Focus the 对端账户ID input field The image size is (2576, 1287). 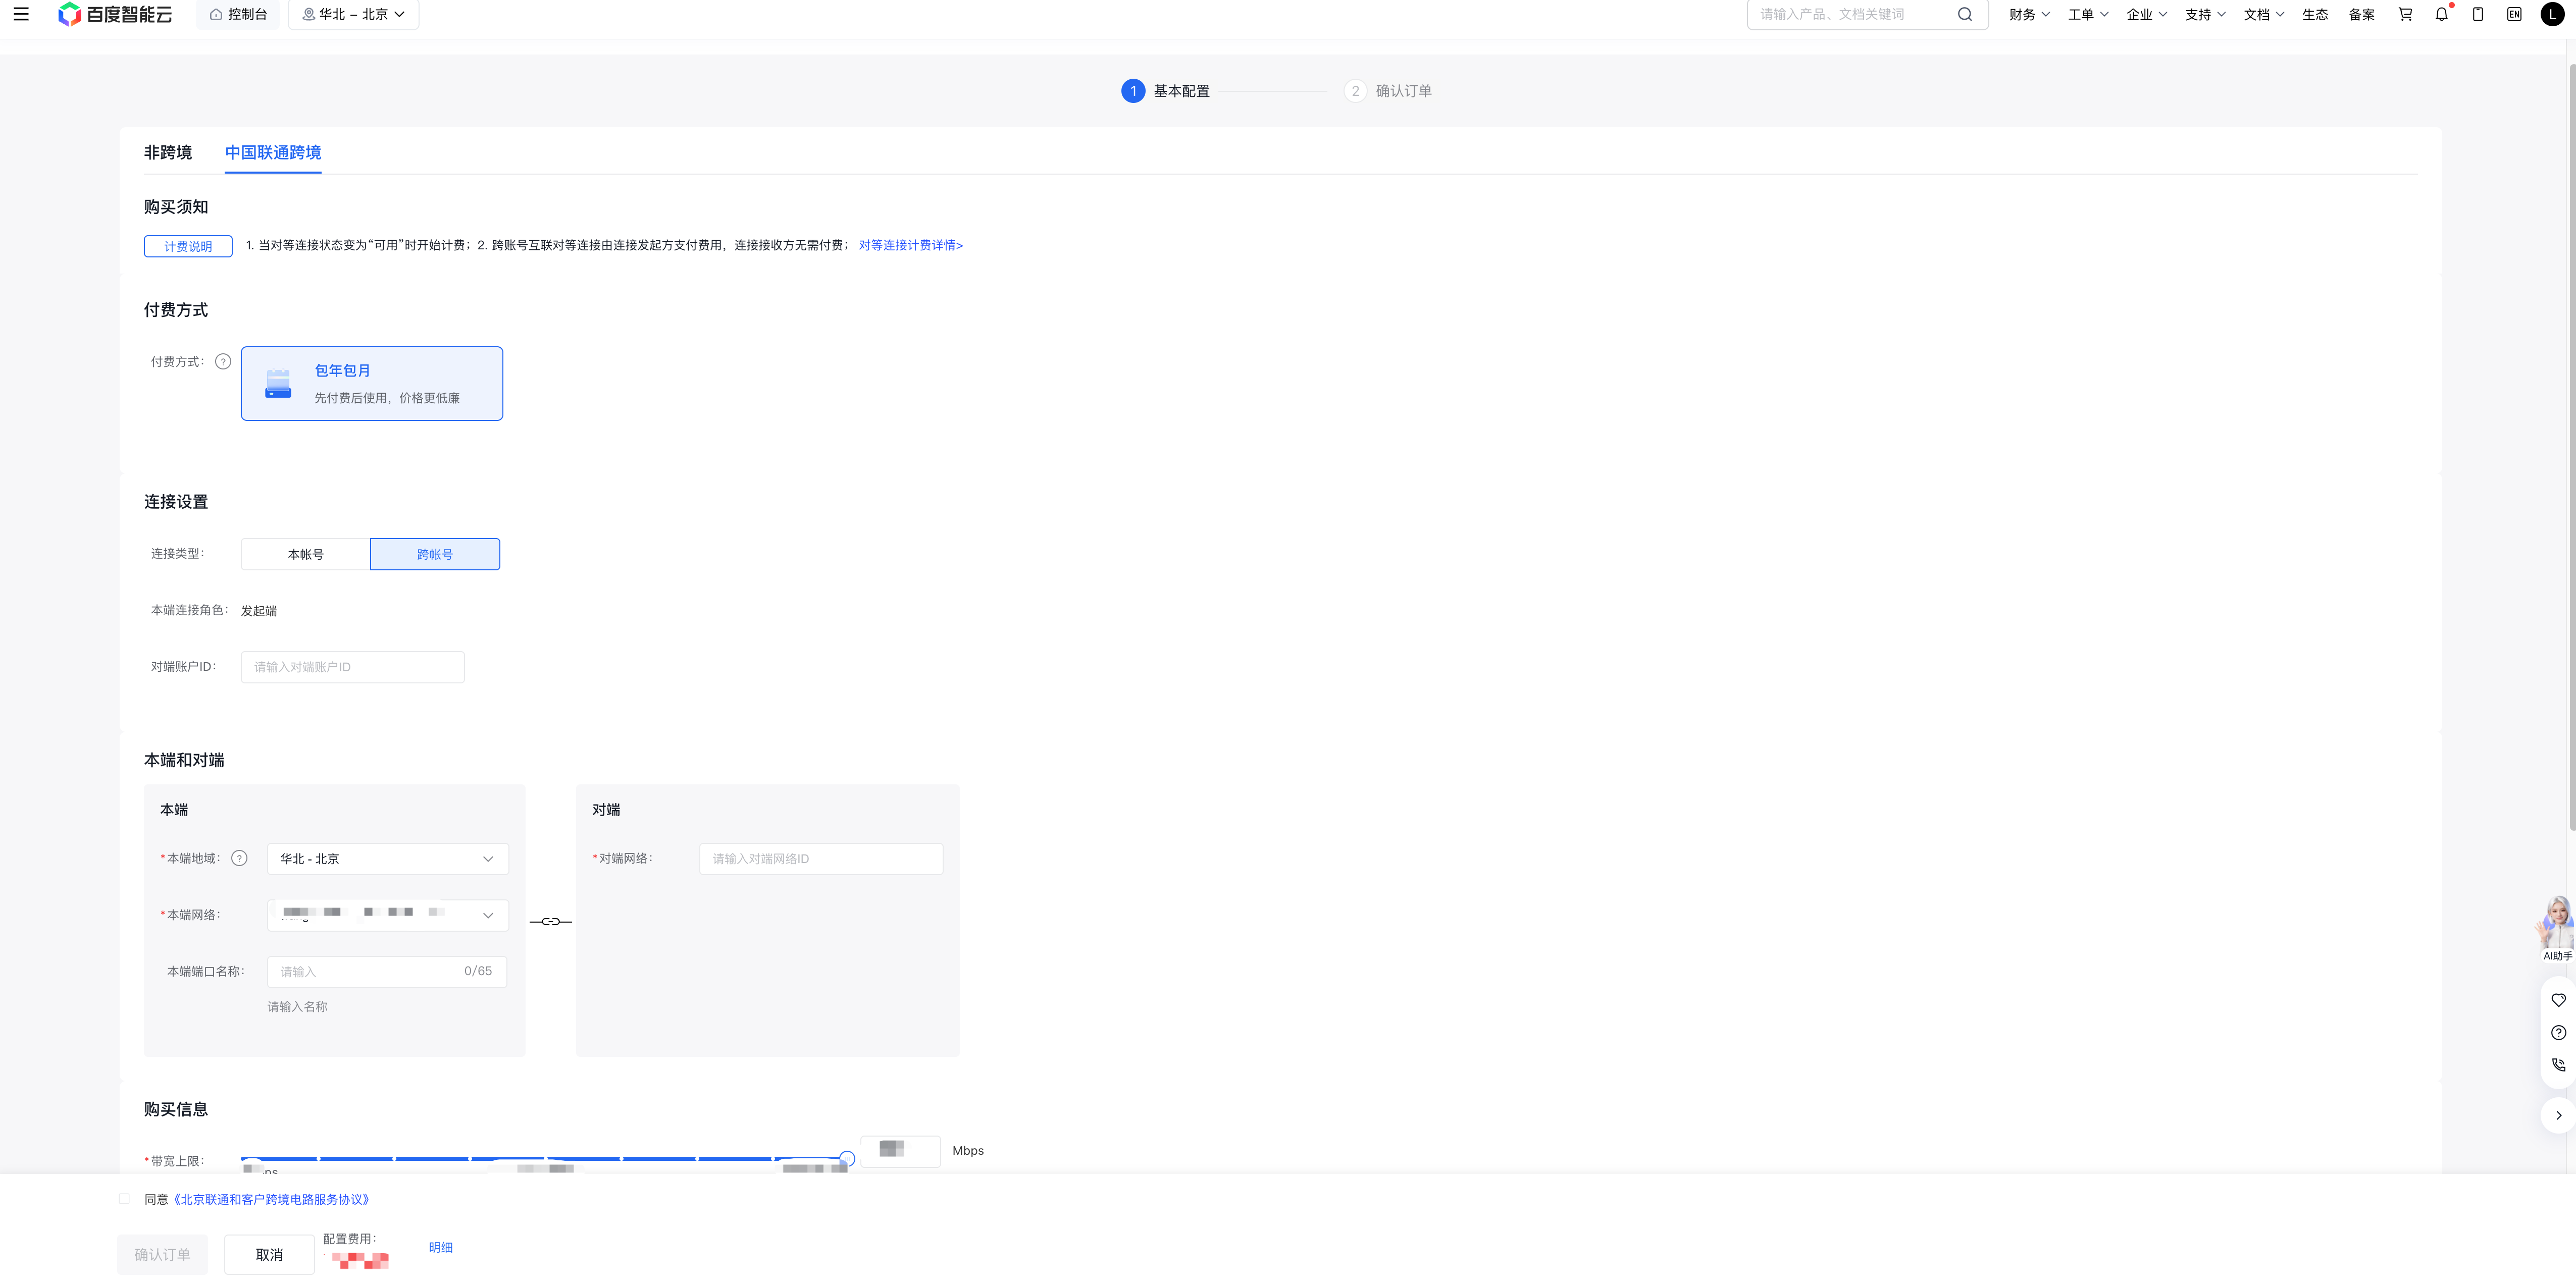352,667
